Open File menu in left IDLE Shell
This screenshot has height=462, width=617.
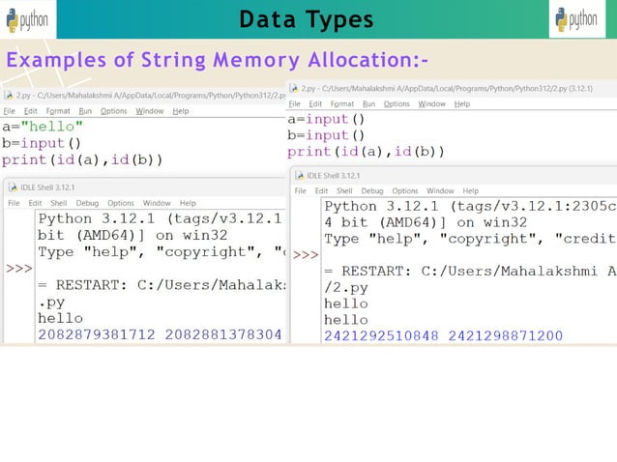point(14,203)
